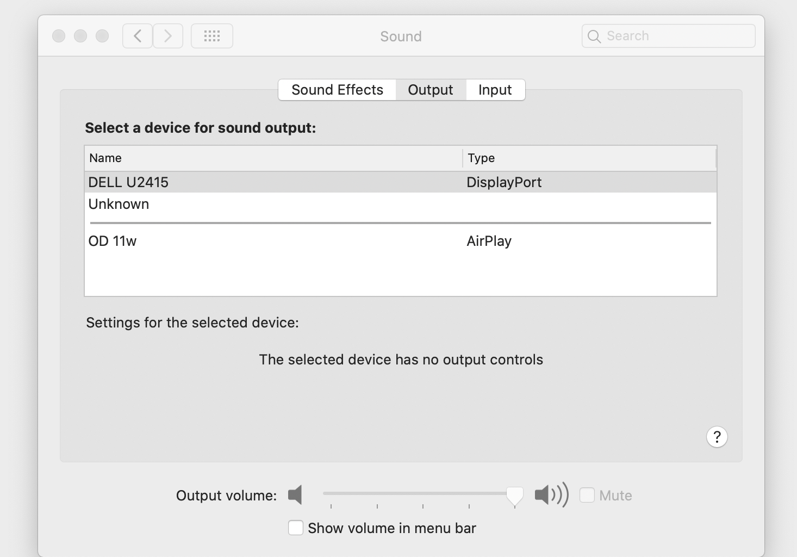Viewport: 797px width, 557px height.
Task: Select the DELL U2415 output device
Action: tap(401, 182)
